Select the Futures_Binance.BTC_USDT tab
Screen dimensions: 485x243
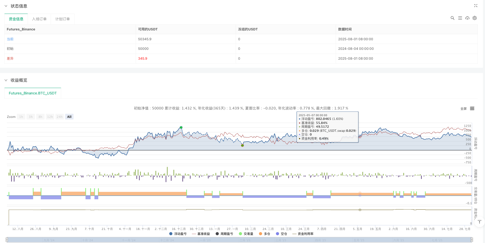point(33,93)
